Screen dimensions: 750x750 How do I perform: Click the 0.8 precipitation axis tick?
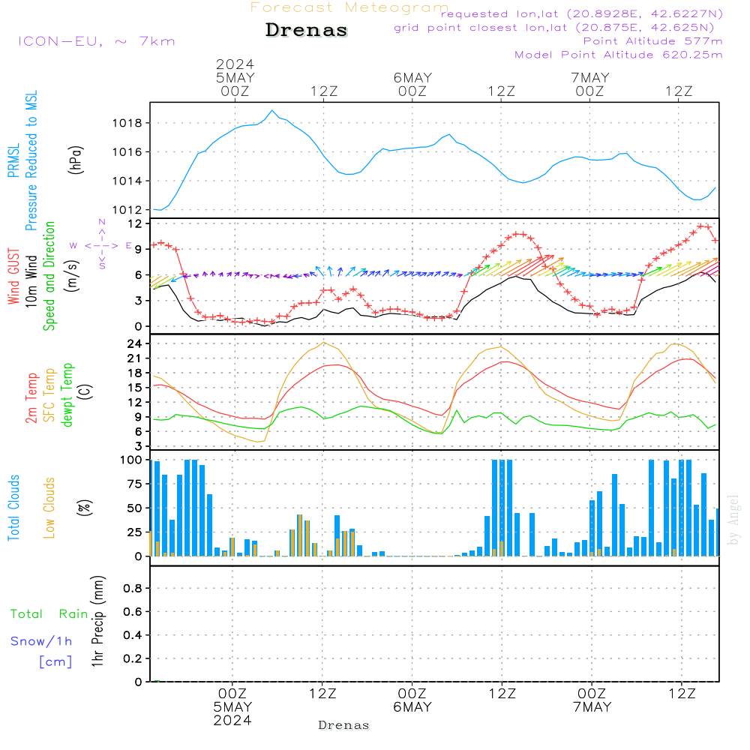coord(133,588)
